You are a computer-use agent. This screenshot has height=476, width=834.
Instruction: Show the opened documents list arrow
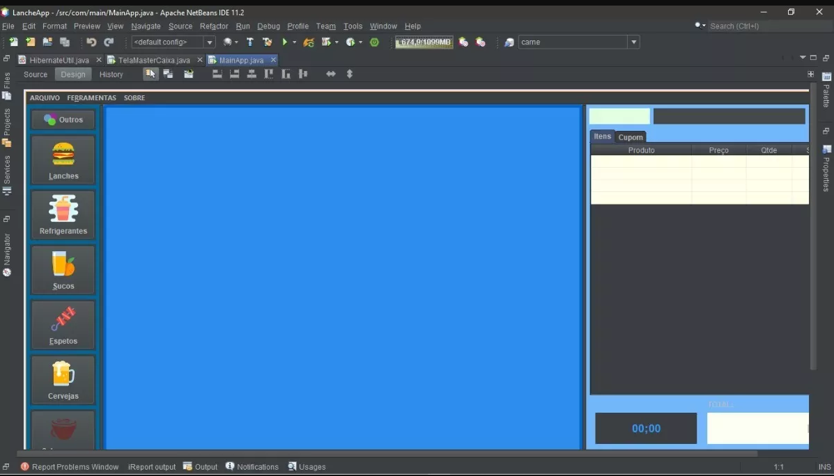point(803,57)
